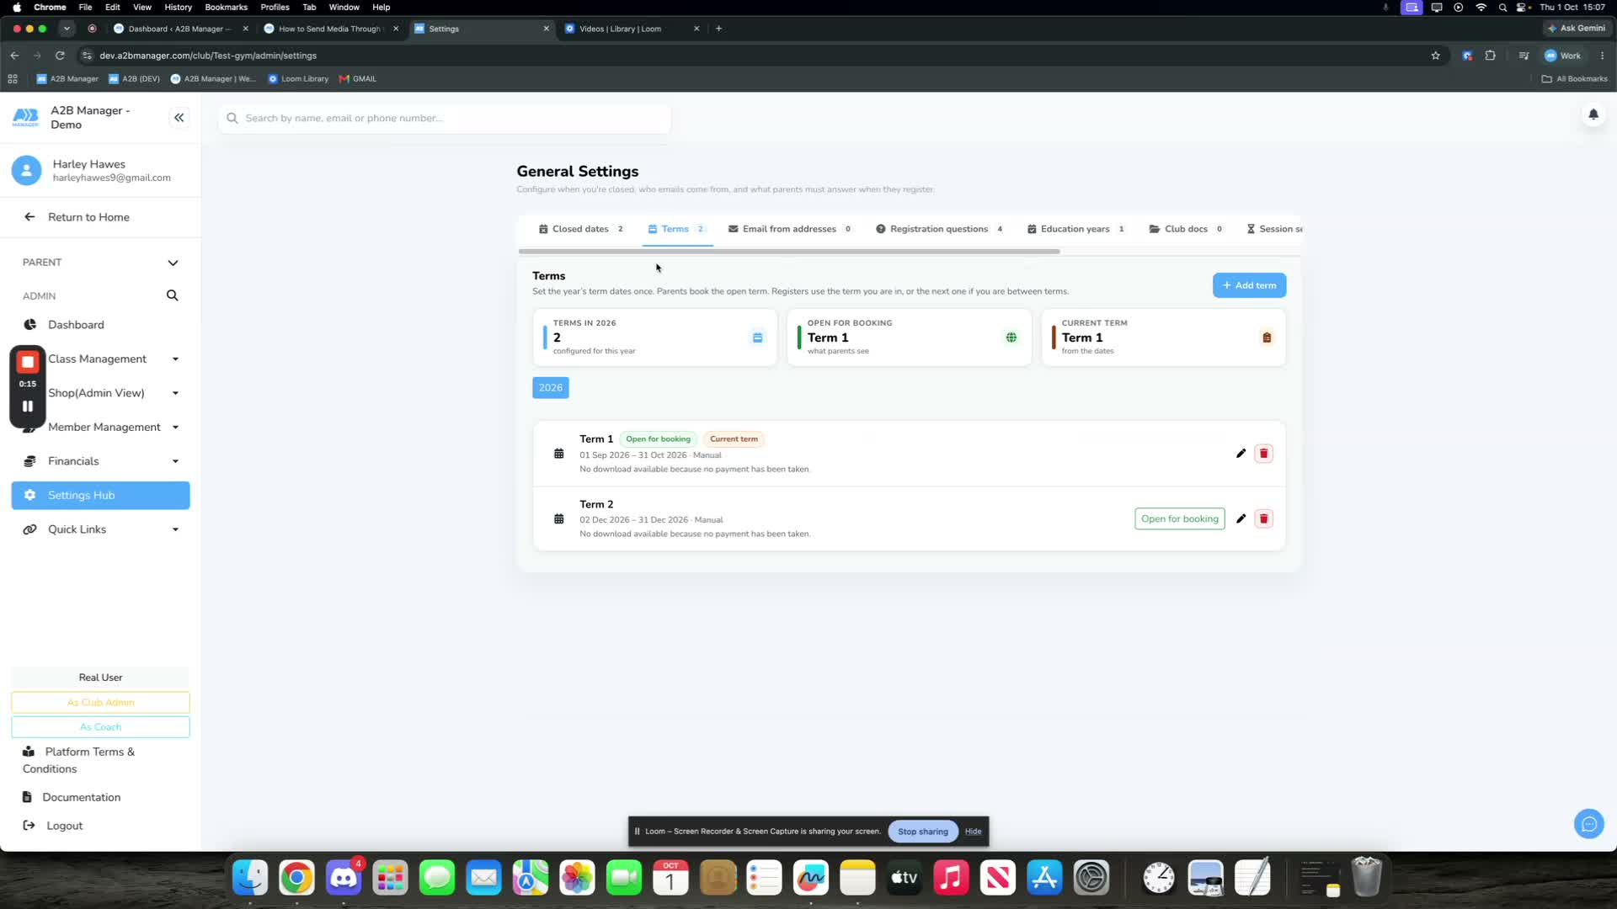Click the tabs horizontal scrollbar
This screenshot has width=1617, height=909.
pos(789,252)
